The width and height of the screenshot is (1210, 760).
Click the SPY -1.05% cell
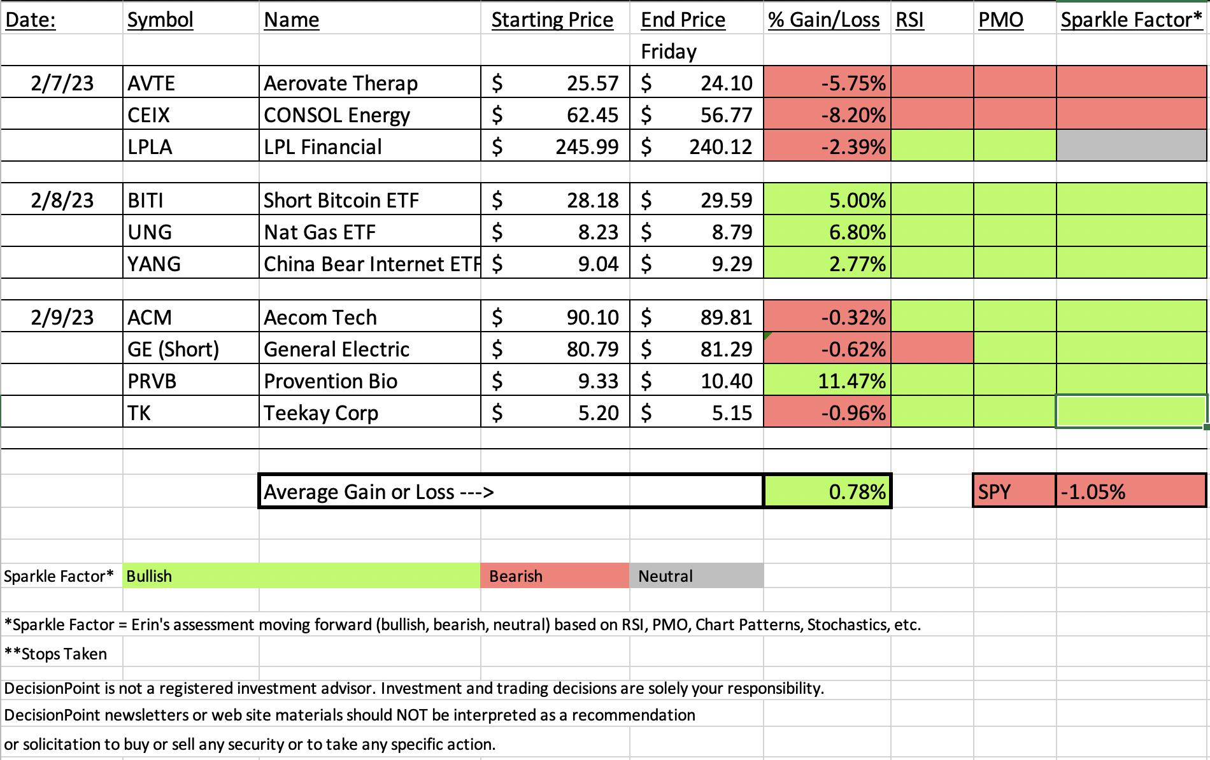point(1132,491)
